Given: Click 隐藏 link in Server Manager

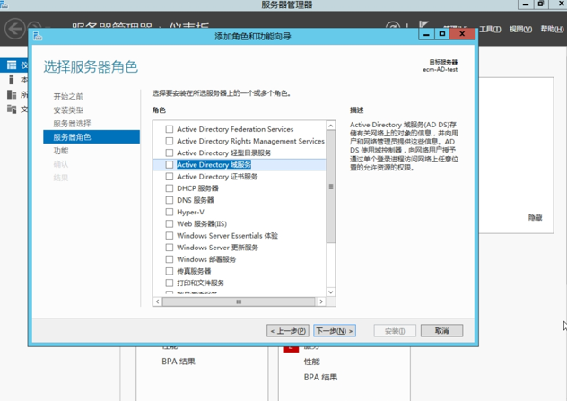Looking at the screenshot, I should (x=536, y=218).
